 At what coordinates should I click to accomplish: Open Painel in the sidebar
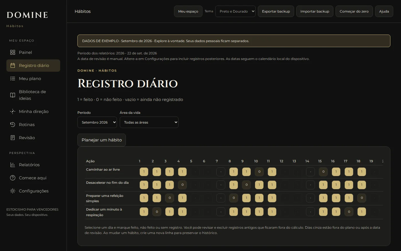33,52
